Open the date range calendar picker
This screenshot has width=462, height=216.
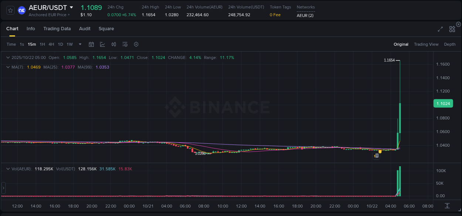pos(91,44)
